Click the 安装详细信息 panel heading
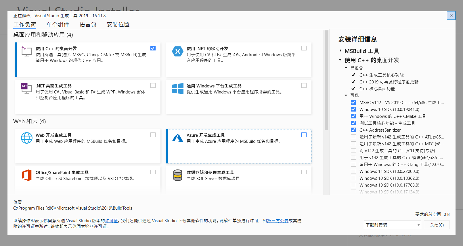The image size is (463, 246). pyautogui.click(x=357, y=39)
